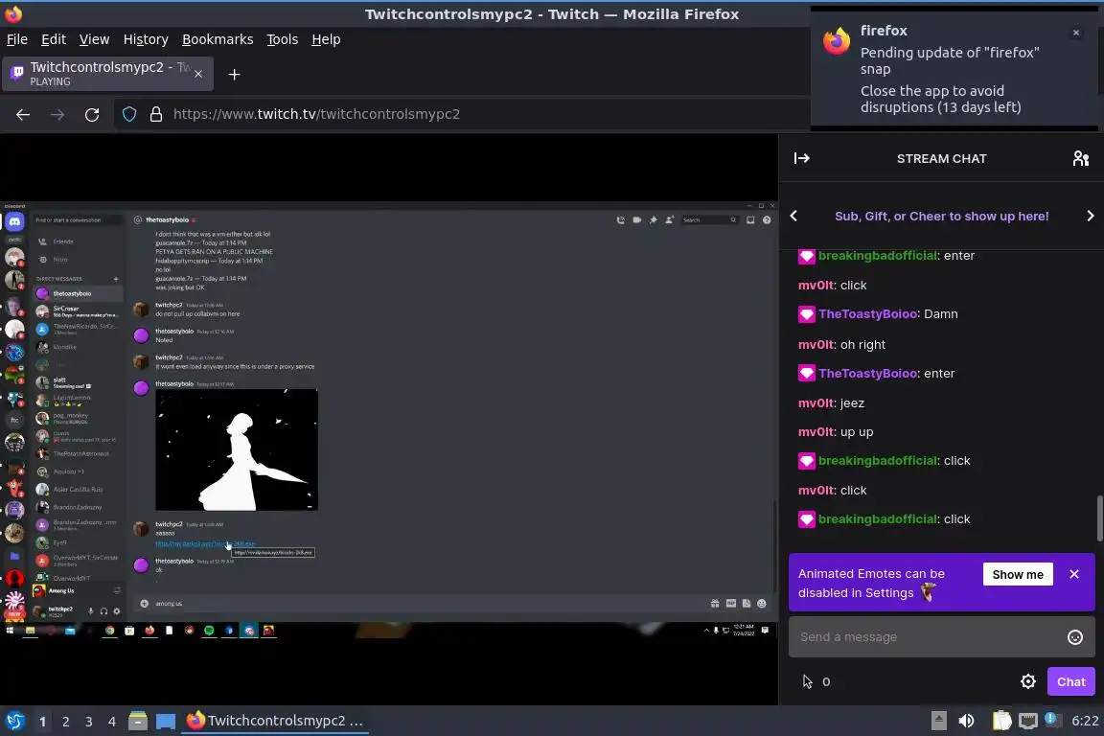
Task: Click the taskbar clock showing 6:22
Action: [x=1085, y=721]
